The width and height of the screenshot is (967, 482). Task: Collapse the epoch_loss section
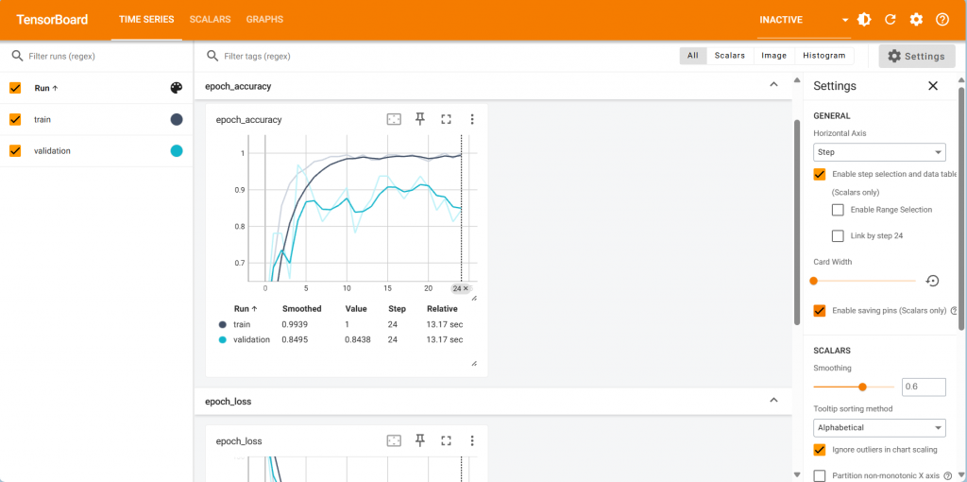pyautogui.click(x=773, y=401)
